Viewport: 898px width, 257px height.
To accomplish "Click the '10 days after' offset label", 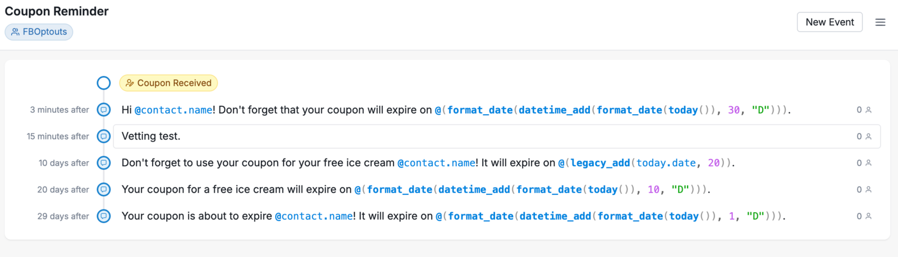I will tap(64, 163).
